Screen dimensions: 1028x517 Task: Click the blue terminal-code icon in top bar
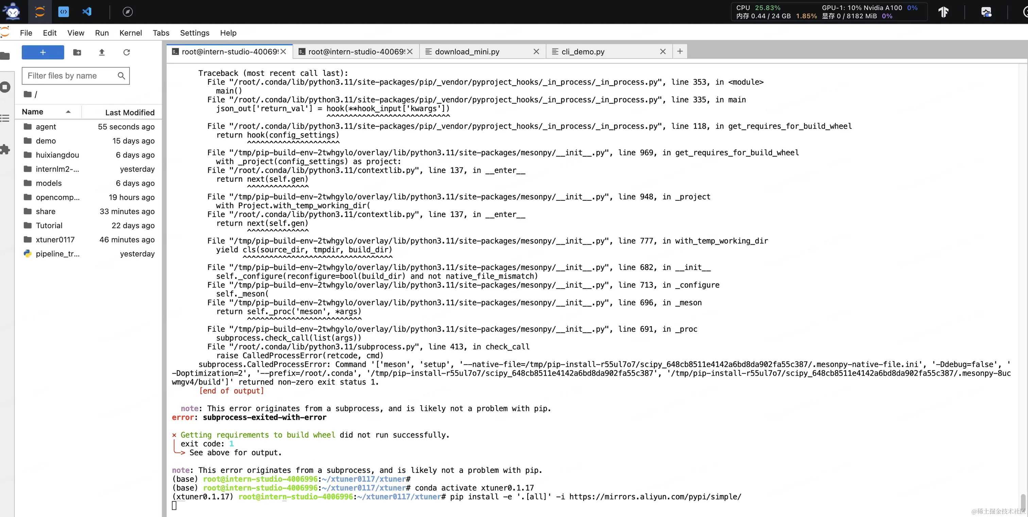point(64,12)
